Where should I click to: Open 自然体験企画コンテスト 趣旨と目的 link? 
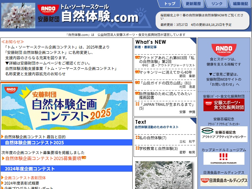tap(35, 137)
